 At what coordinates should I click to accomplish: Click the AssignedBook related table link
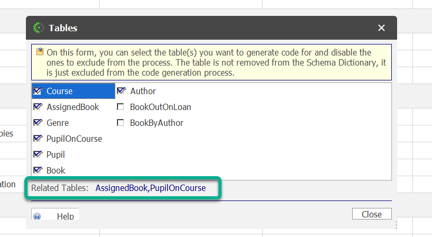122,188
